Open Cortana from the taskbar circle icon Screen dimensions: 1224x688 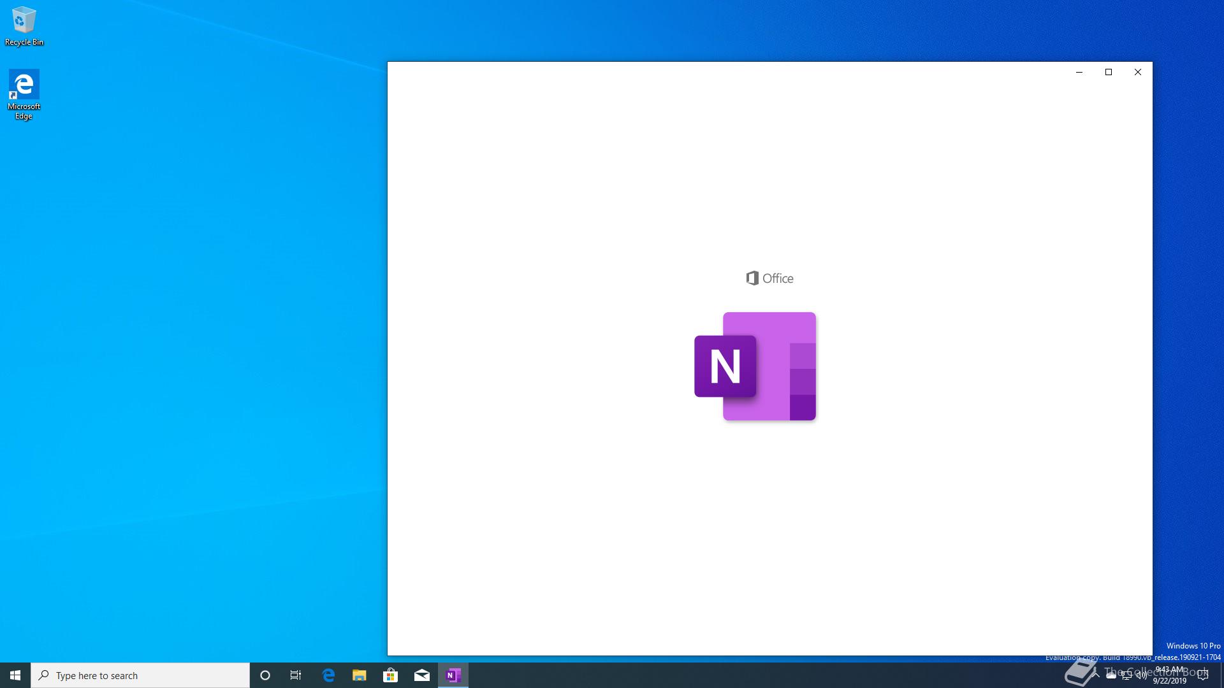tap(265, 675)
